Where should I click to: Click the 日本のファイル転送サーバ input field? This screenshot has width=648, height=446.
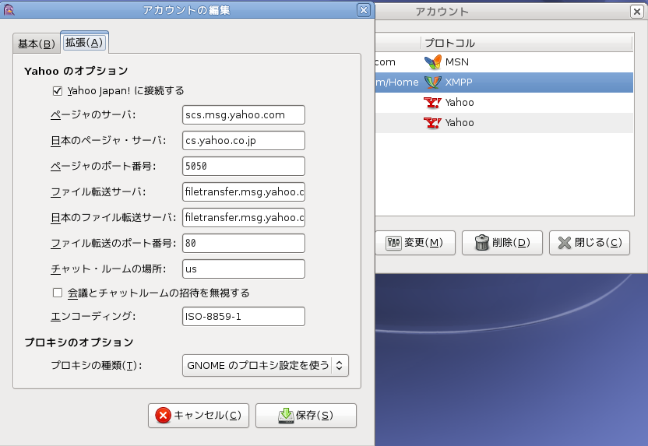click(244, 218)
